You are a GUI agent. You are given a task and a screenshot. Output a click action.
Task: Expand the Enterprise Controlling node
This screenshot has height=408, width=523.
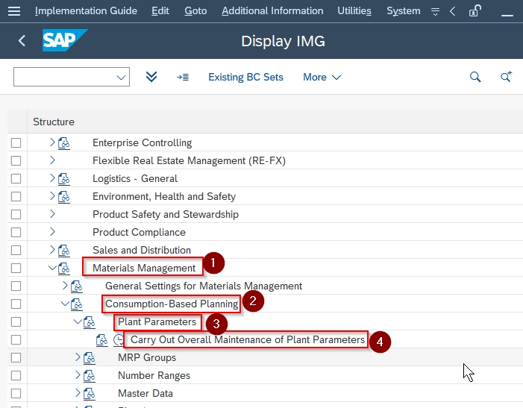pyautogui.click(x=52, y=142)
